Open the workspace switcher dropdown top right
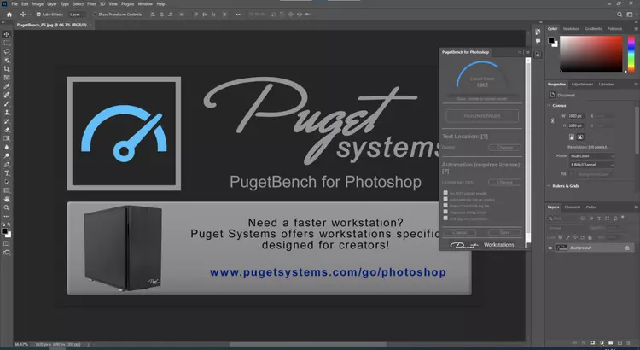Image resolution: width=640 pixels, height=350 pixels. pyautogui.click(x=630, y=15)
